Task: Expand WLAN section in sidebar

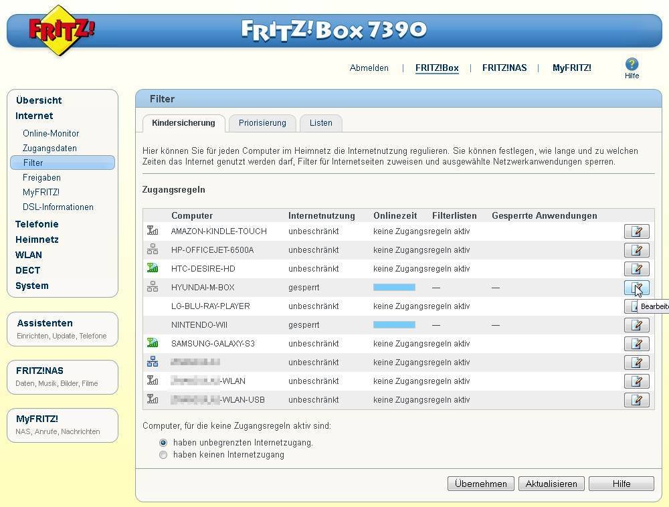Action: [29, 255]
